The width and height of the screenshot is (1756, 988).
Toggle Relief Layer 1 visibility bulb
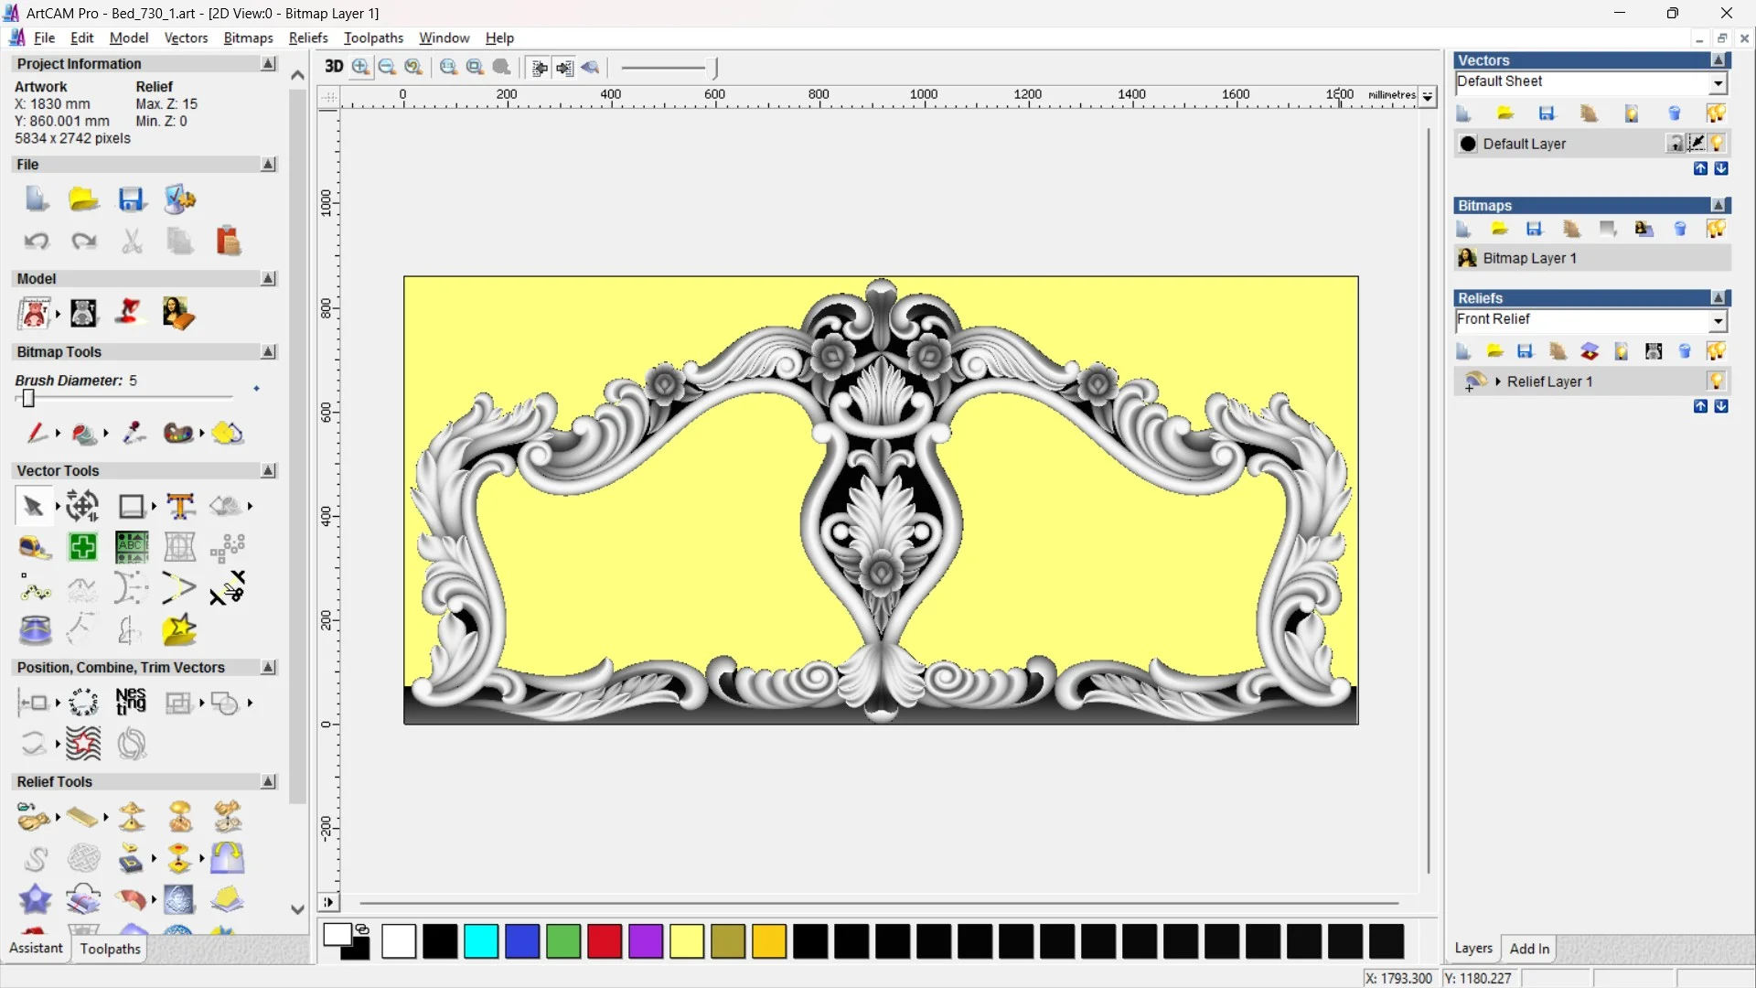coord(1716,381)
